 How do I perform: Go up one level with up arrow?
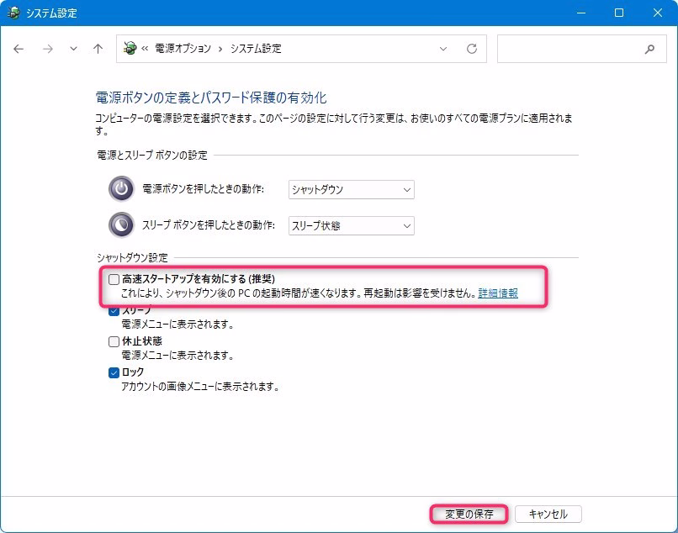98,49
